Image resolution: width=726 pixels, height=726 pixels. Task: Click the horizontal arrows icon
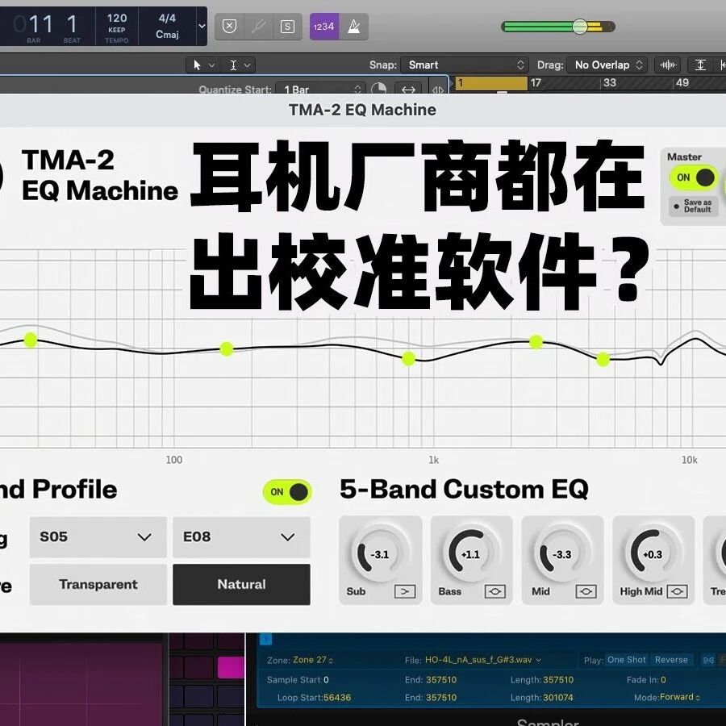pos(408,89)
